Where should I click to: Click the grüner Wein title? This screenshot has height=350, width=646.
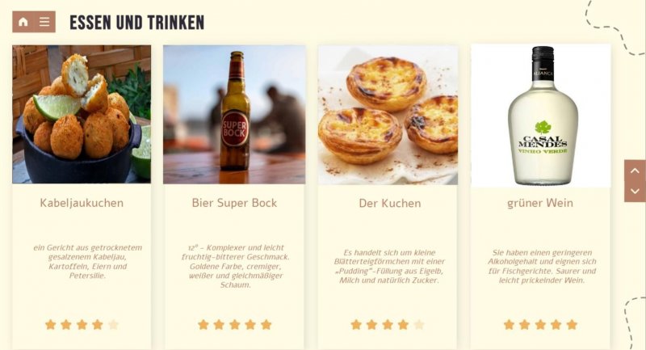[x=540, y=203]
